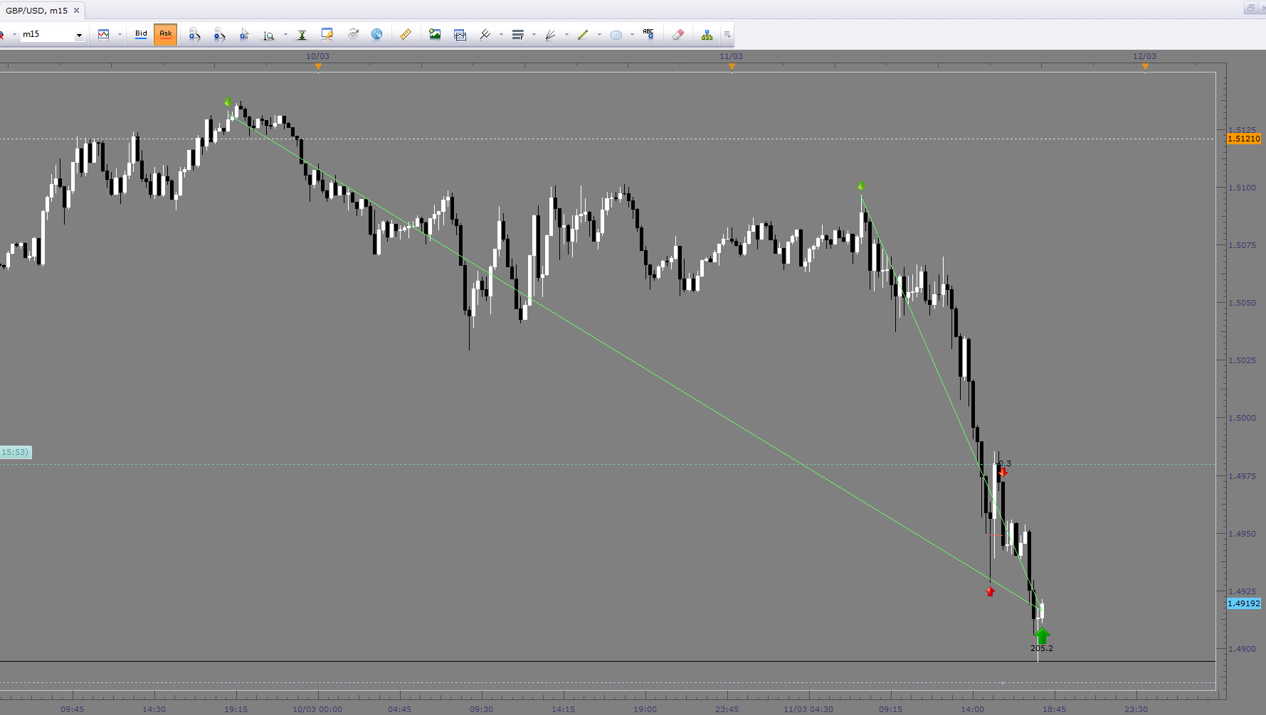Click the 11/03 04:30 time axis label
The height and width of the screenshot is (715, 1266).
(x=808, y=709)
